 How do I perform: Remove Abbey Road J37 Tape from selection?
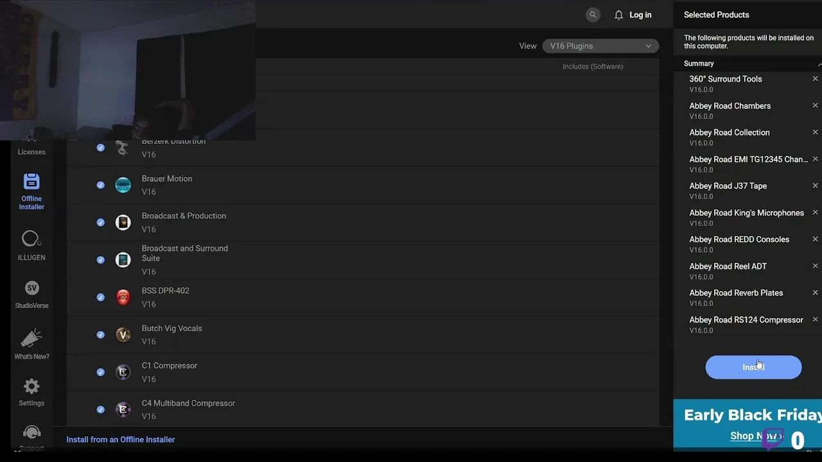(815, 185)
